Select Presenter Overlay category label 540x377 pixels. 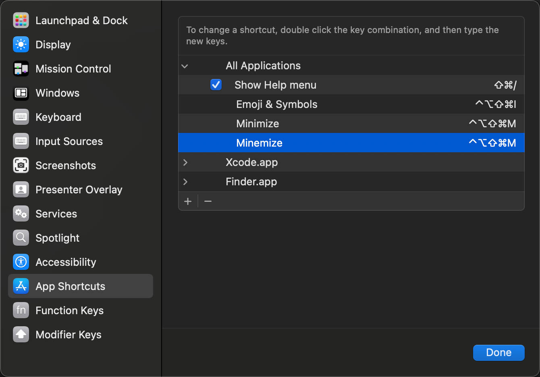79,190
